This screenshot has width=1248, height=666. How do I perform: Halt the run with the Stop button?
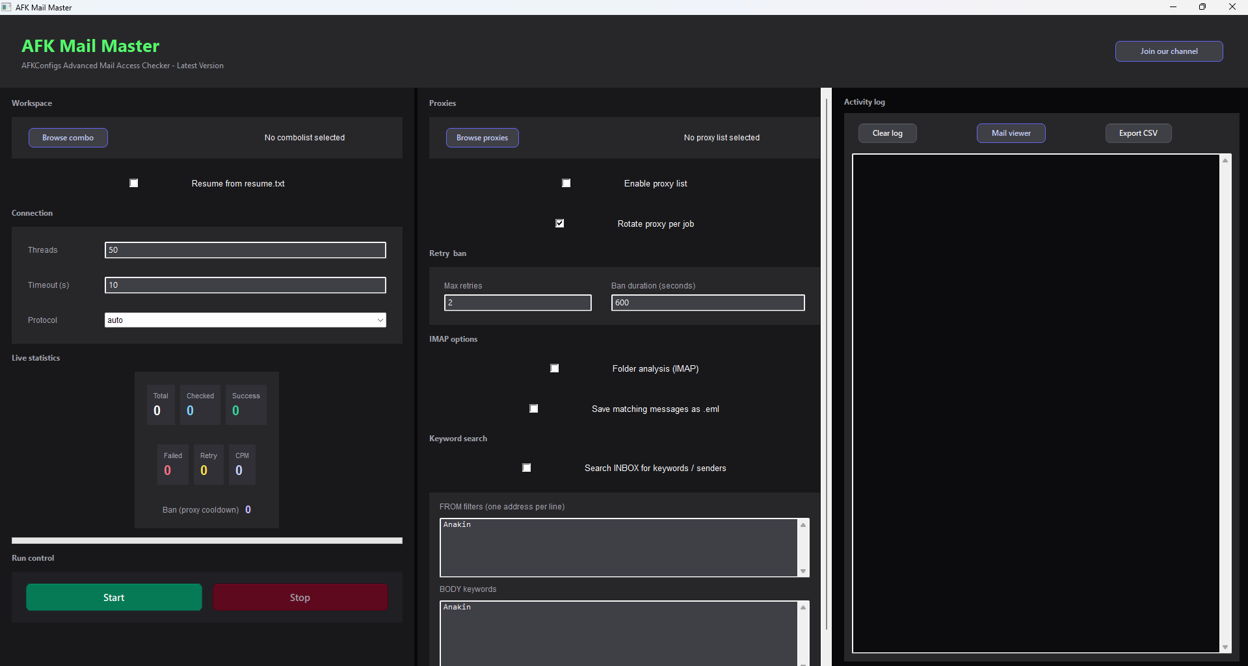pyautogui.click(x=300, y=598)
